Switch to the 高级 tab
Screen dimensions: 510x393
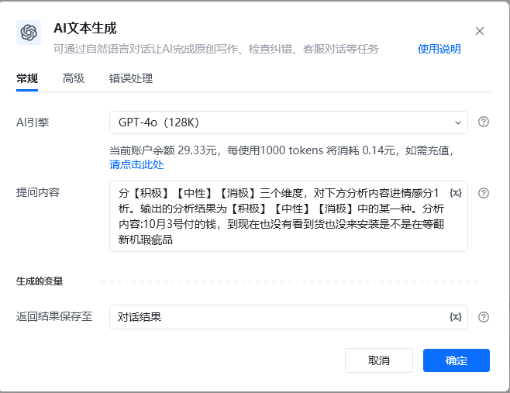click(x=74, y=78)
